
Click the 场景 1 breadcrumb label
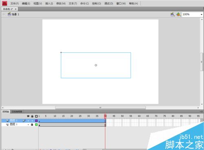(16, 14)
